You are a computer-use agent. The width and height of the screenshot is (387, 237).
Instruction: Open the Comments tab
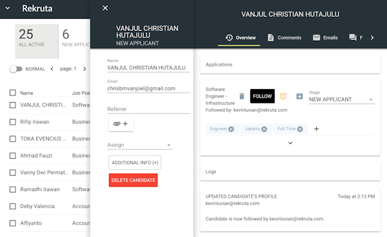284,37
